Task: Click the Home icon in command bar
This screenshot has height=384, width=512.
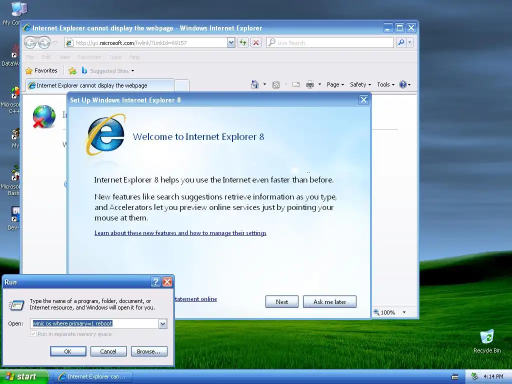Action: pyautogui.click(x=255, y=84)
